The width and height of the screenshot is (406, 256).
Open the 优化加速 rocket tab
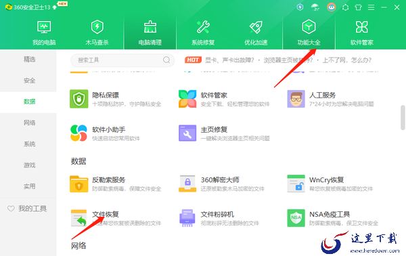point(256,33)
